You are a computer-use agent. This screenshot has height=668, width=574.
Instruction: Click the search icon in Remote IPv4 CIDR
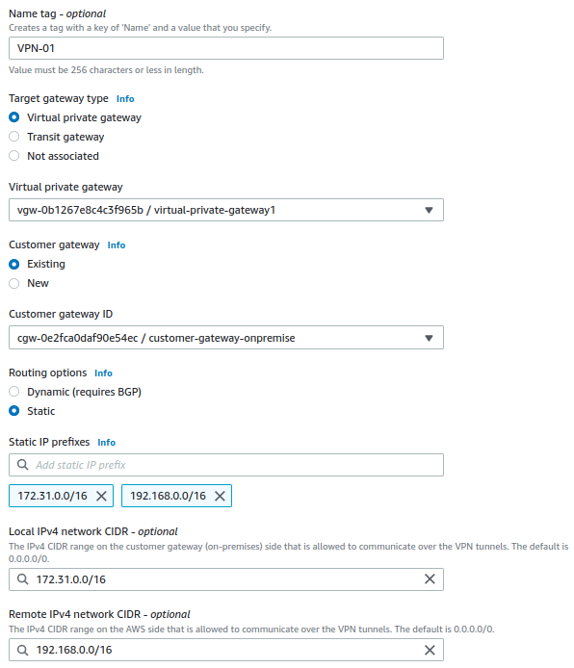point(22,650)
